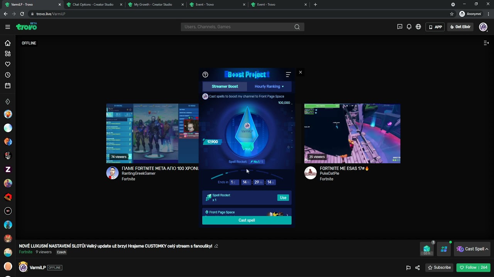The image size is (494, 277).
Task: Open notifications bell icon
Action: tap(409, 27)
